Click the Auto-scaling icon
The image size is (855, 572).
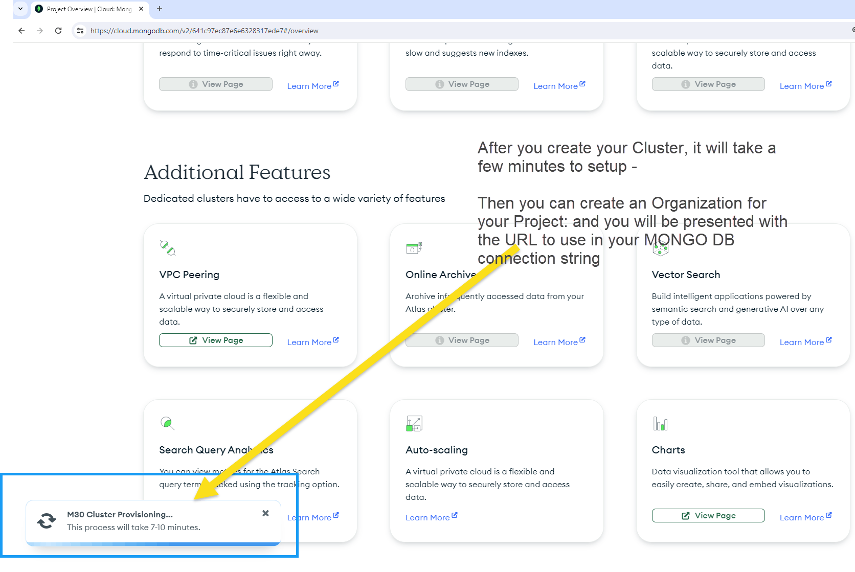coord(414,424)
